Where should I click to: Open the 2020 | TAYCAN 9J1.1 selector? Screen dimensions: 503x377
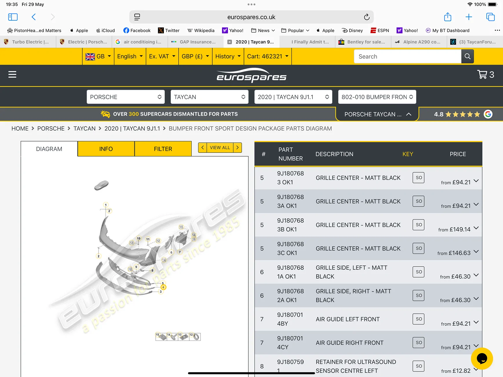pyautogui.click(x=293, y=97)
